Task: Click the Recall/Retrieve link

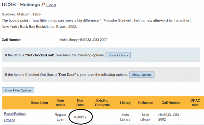Action: click(x=15, y=114)
